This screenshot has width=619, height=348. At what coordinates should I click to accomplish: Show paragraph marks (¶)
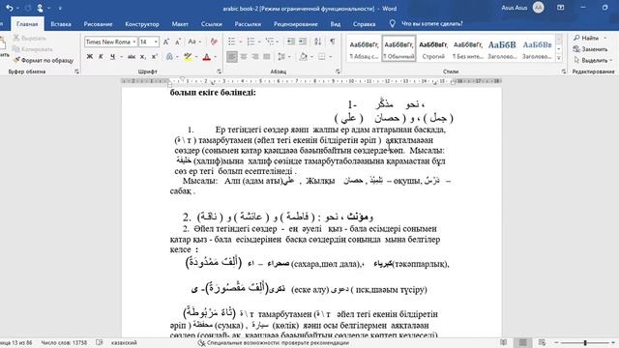click(x=333, y=42)
